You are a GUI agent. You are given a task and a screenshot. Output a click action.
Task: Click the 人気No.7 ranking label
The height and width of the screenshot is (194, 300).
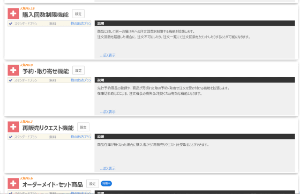click(26, 122)
